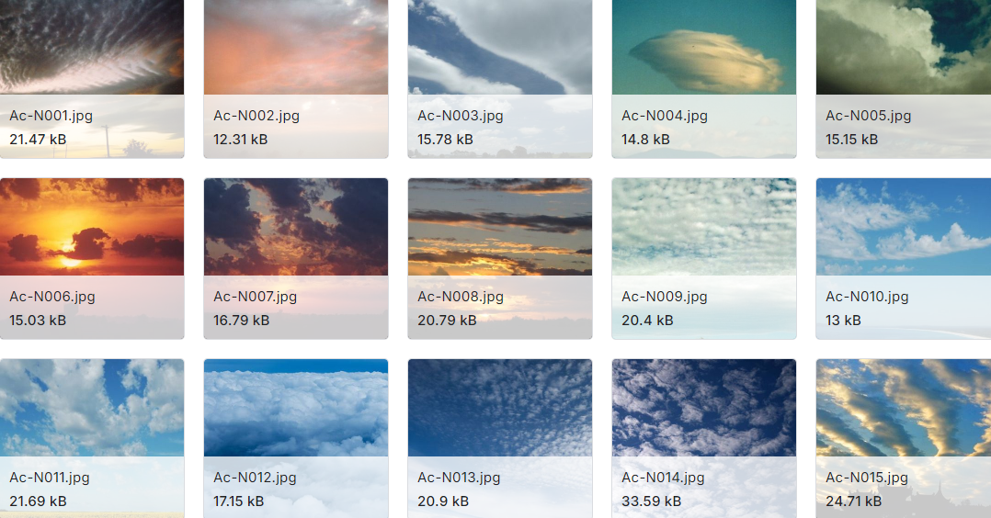Click the Ac-N001.jpg file name label

pos(51,116)
